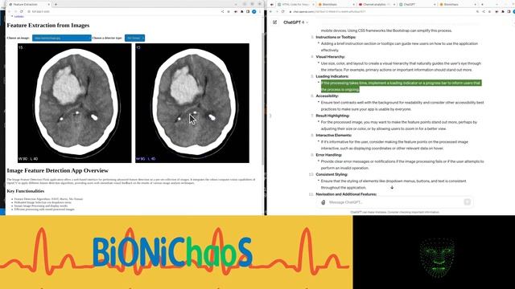Viewport: 515px width, 289px height.
Task: Click the blue profile avatar in left browser
Action: pos(254,11)
